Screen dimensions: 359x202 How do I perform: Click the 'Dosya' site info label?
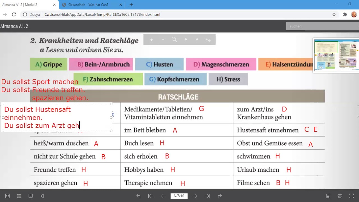tap(34, 14)
